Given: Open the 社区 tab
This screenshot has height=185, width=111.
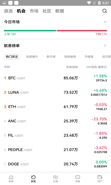Looking at the screenshot, I should 47,11.
